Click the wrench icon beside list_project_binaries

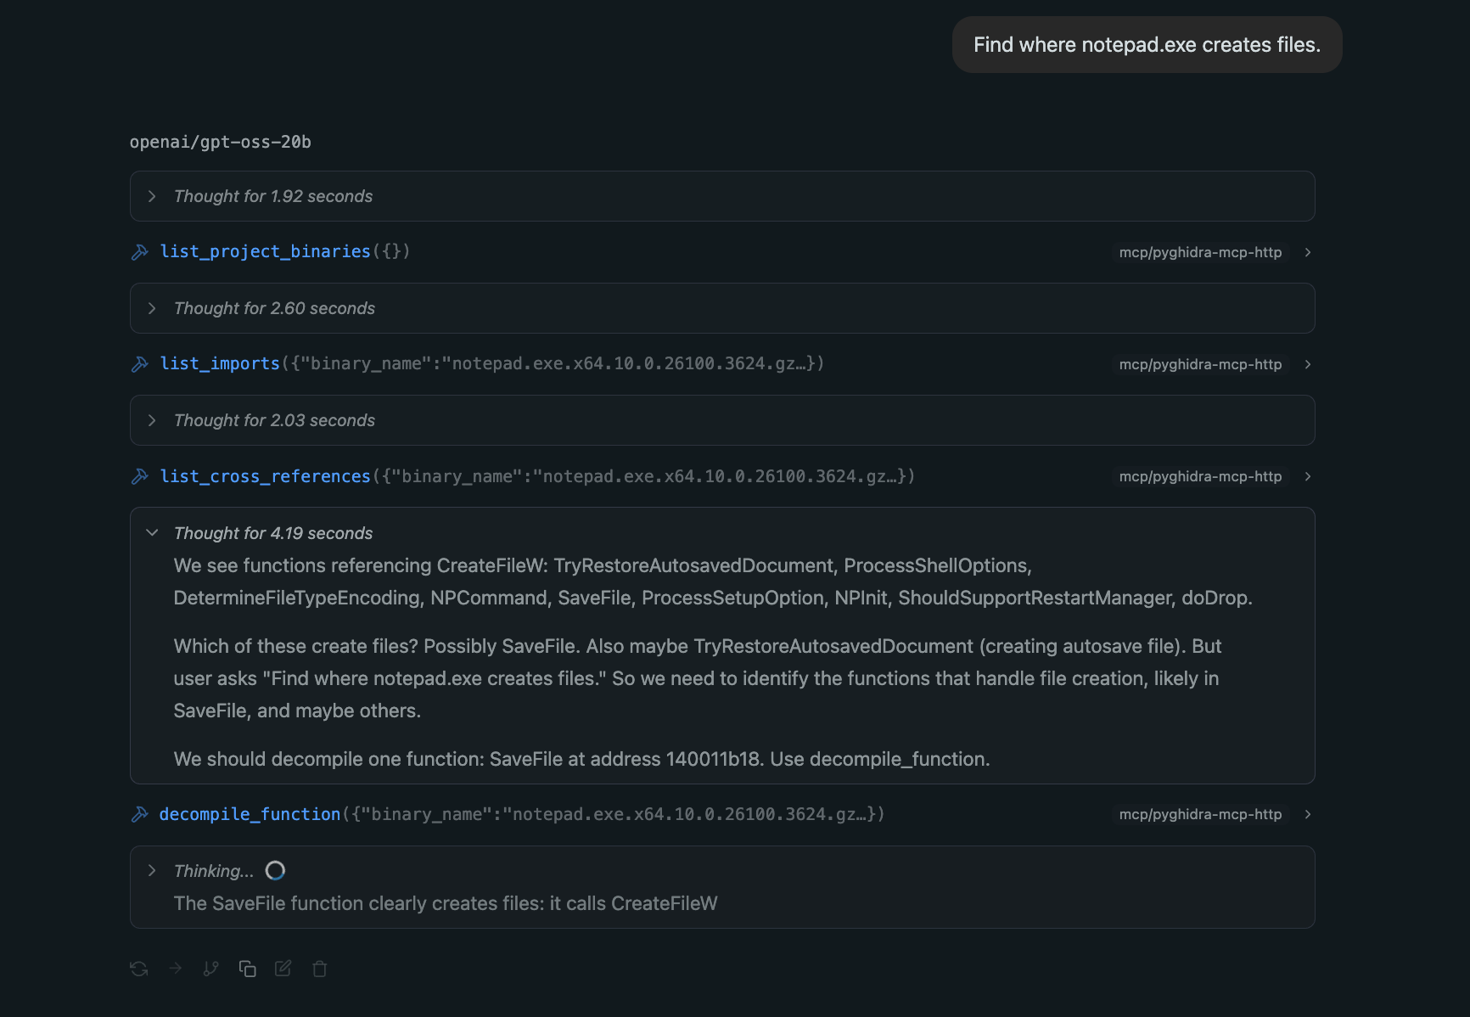point(140,252)
